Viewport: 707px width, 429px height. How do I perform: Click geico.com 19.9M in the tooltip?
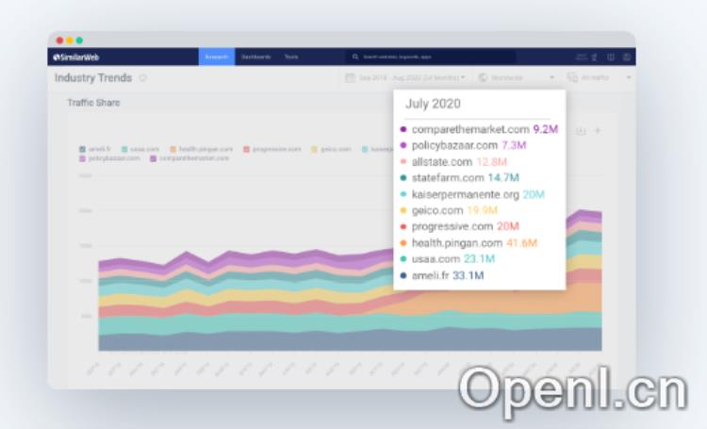click(x=449, y=210)
